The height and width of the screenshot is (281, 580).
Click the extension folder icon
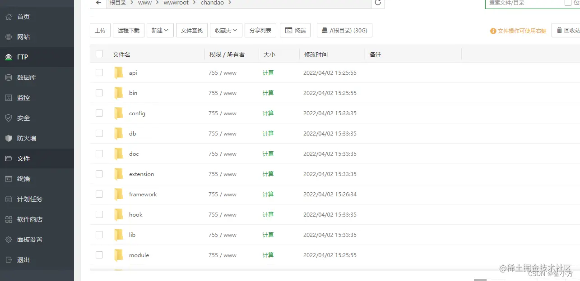point(119,174)
